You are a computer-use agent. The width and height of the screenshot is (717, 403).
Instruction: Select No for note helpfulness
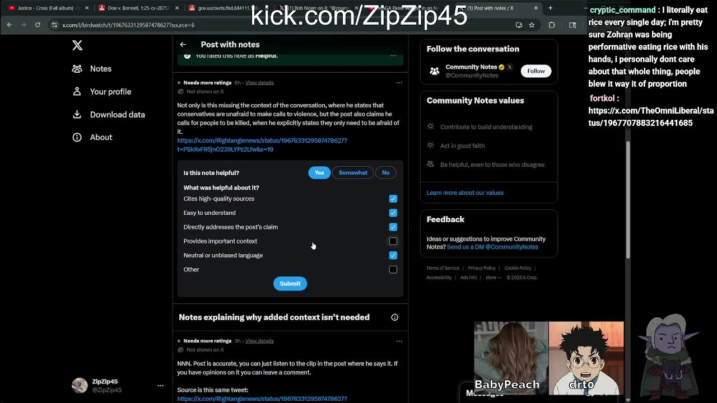[386, 173]
